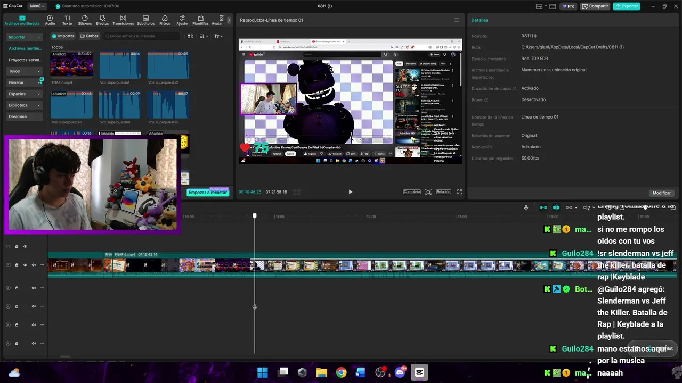This screenshot has width=682, height=383.
Task: Open the Texto tab
Action: tap(67, 20)
